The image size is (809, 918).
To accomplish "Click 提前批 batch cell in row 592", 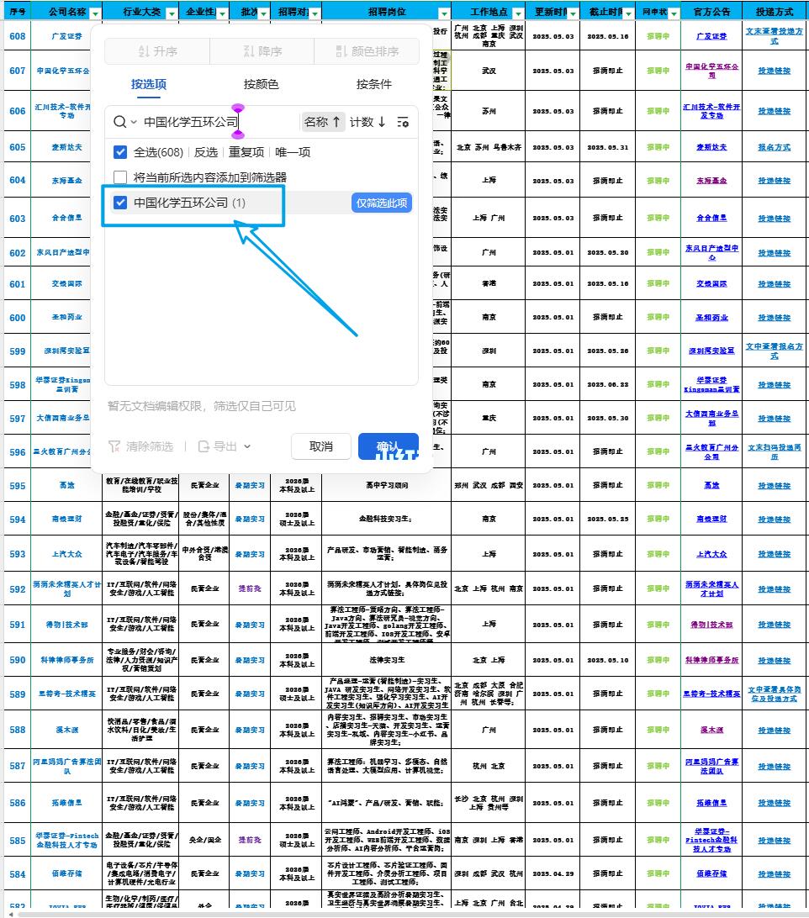I will point(250,589).
